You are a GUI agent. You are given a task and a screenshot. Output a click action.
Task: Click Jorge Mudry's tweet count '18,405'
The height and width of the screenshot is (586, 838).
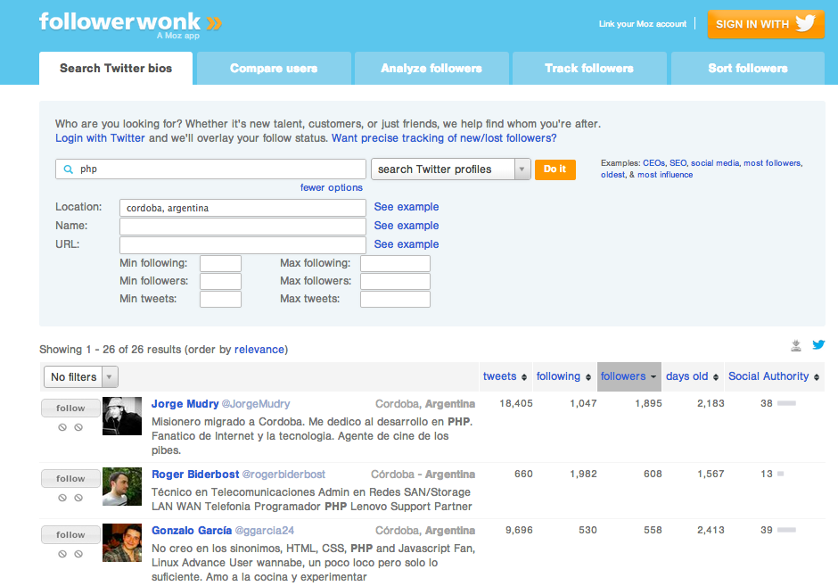point(516,404)
